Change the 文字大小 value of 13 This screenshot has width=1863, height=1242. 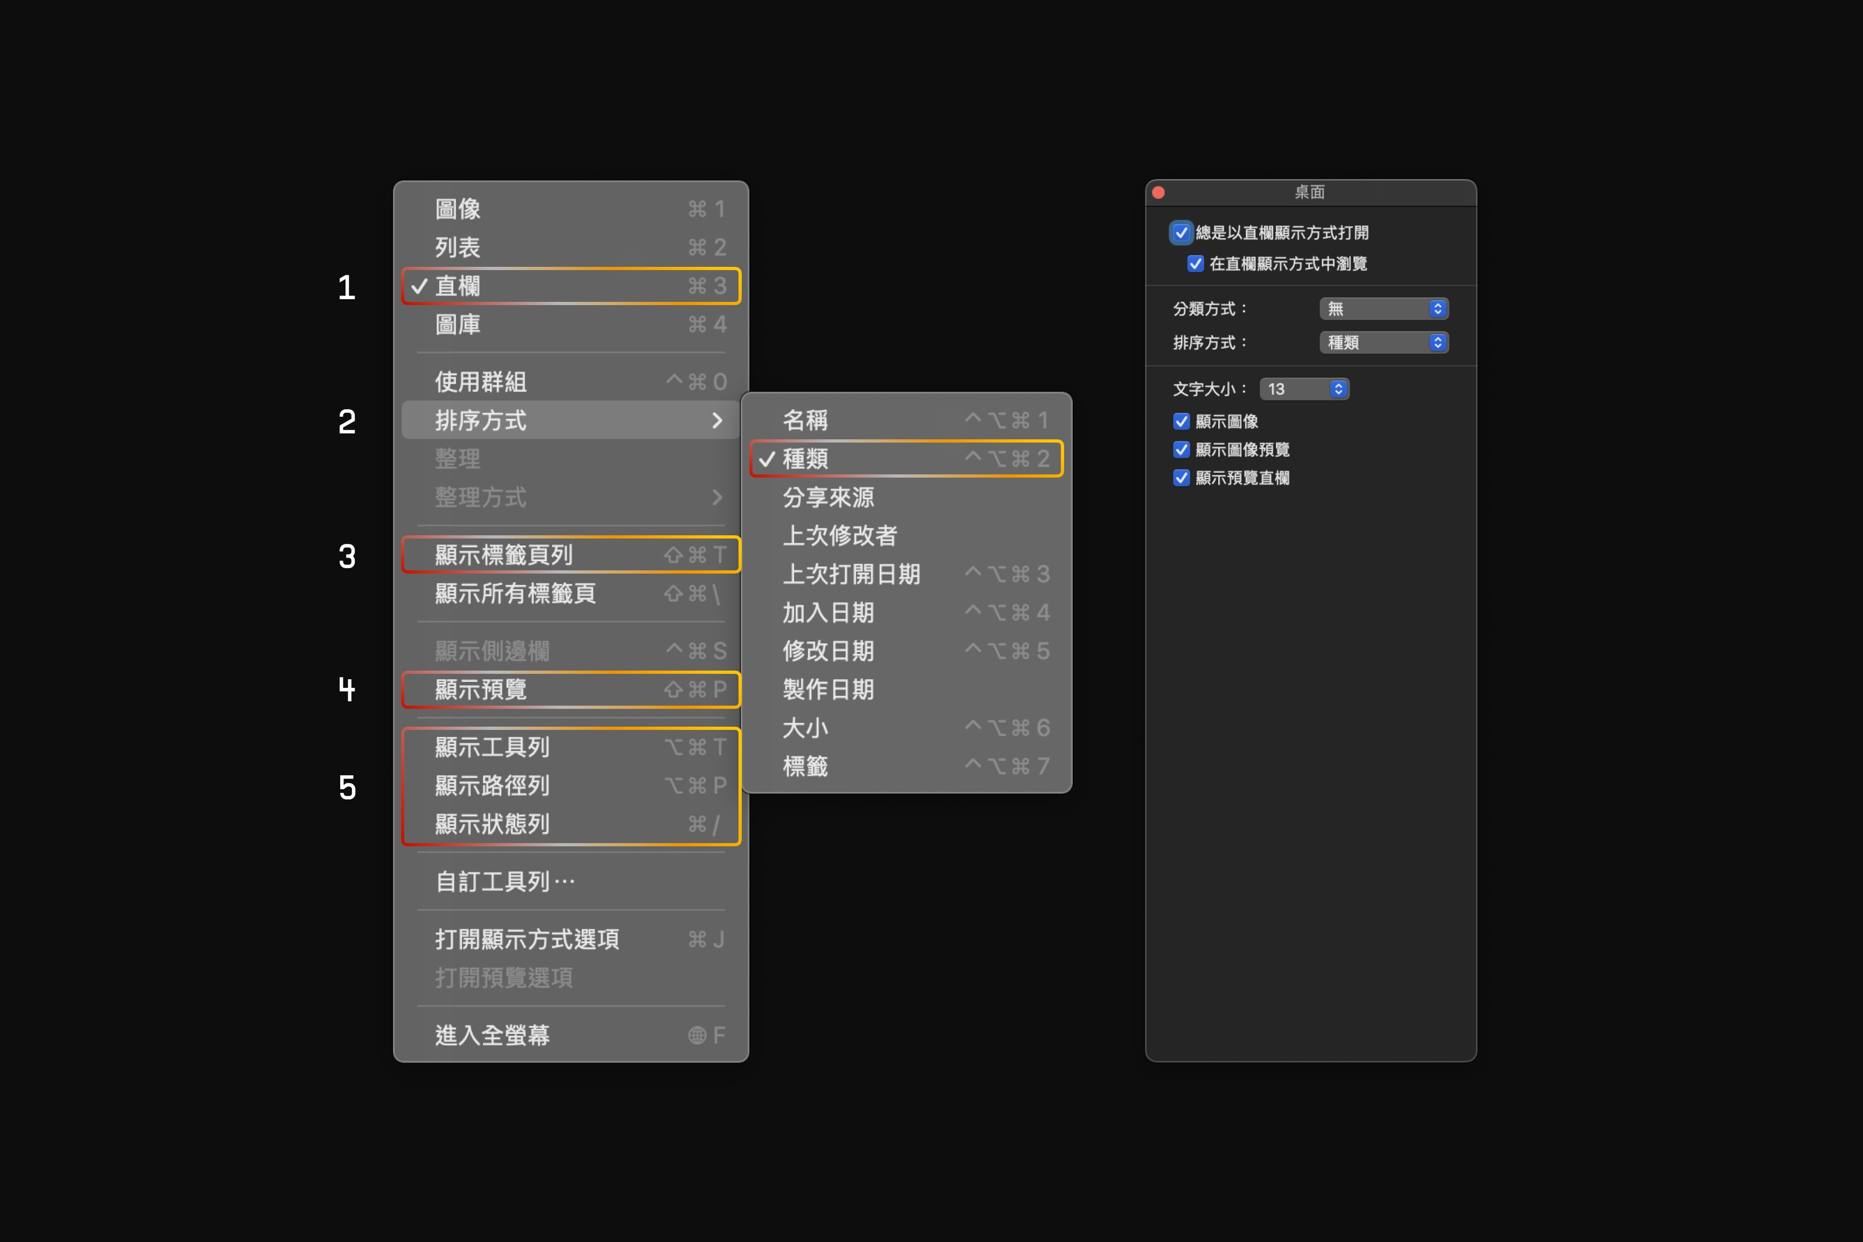pyautogui.click(x=1304, y=389)
